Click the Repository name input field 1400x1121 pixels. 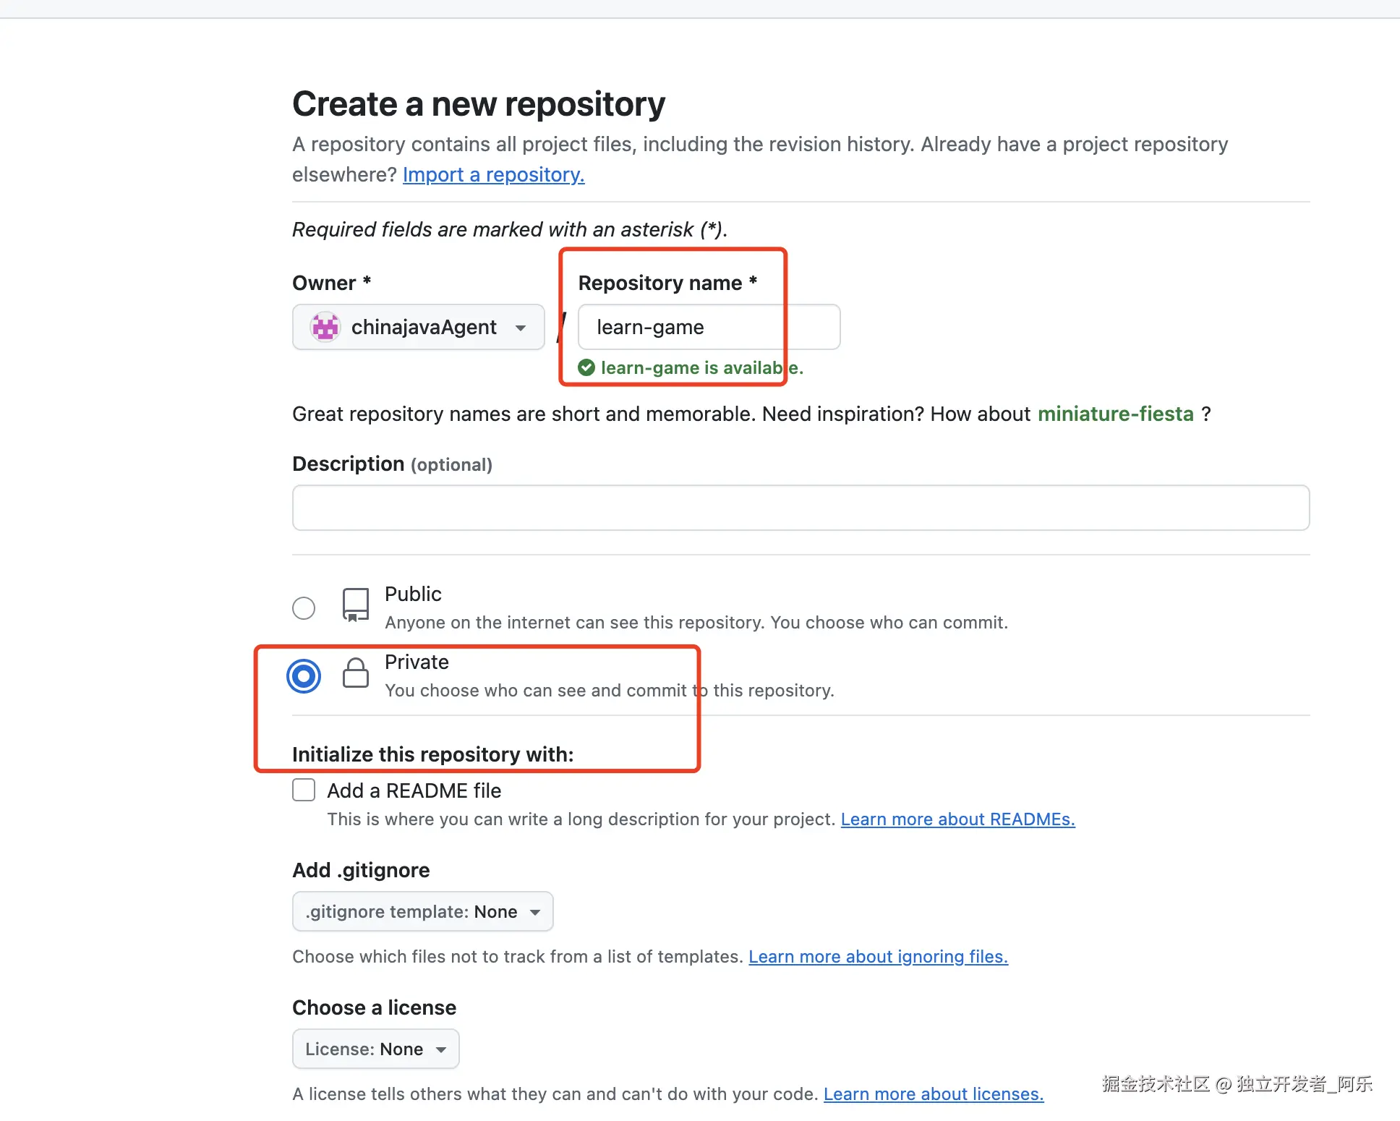[x=709, y=327]
